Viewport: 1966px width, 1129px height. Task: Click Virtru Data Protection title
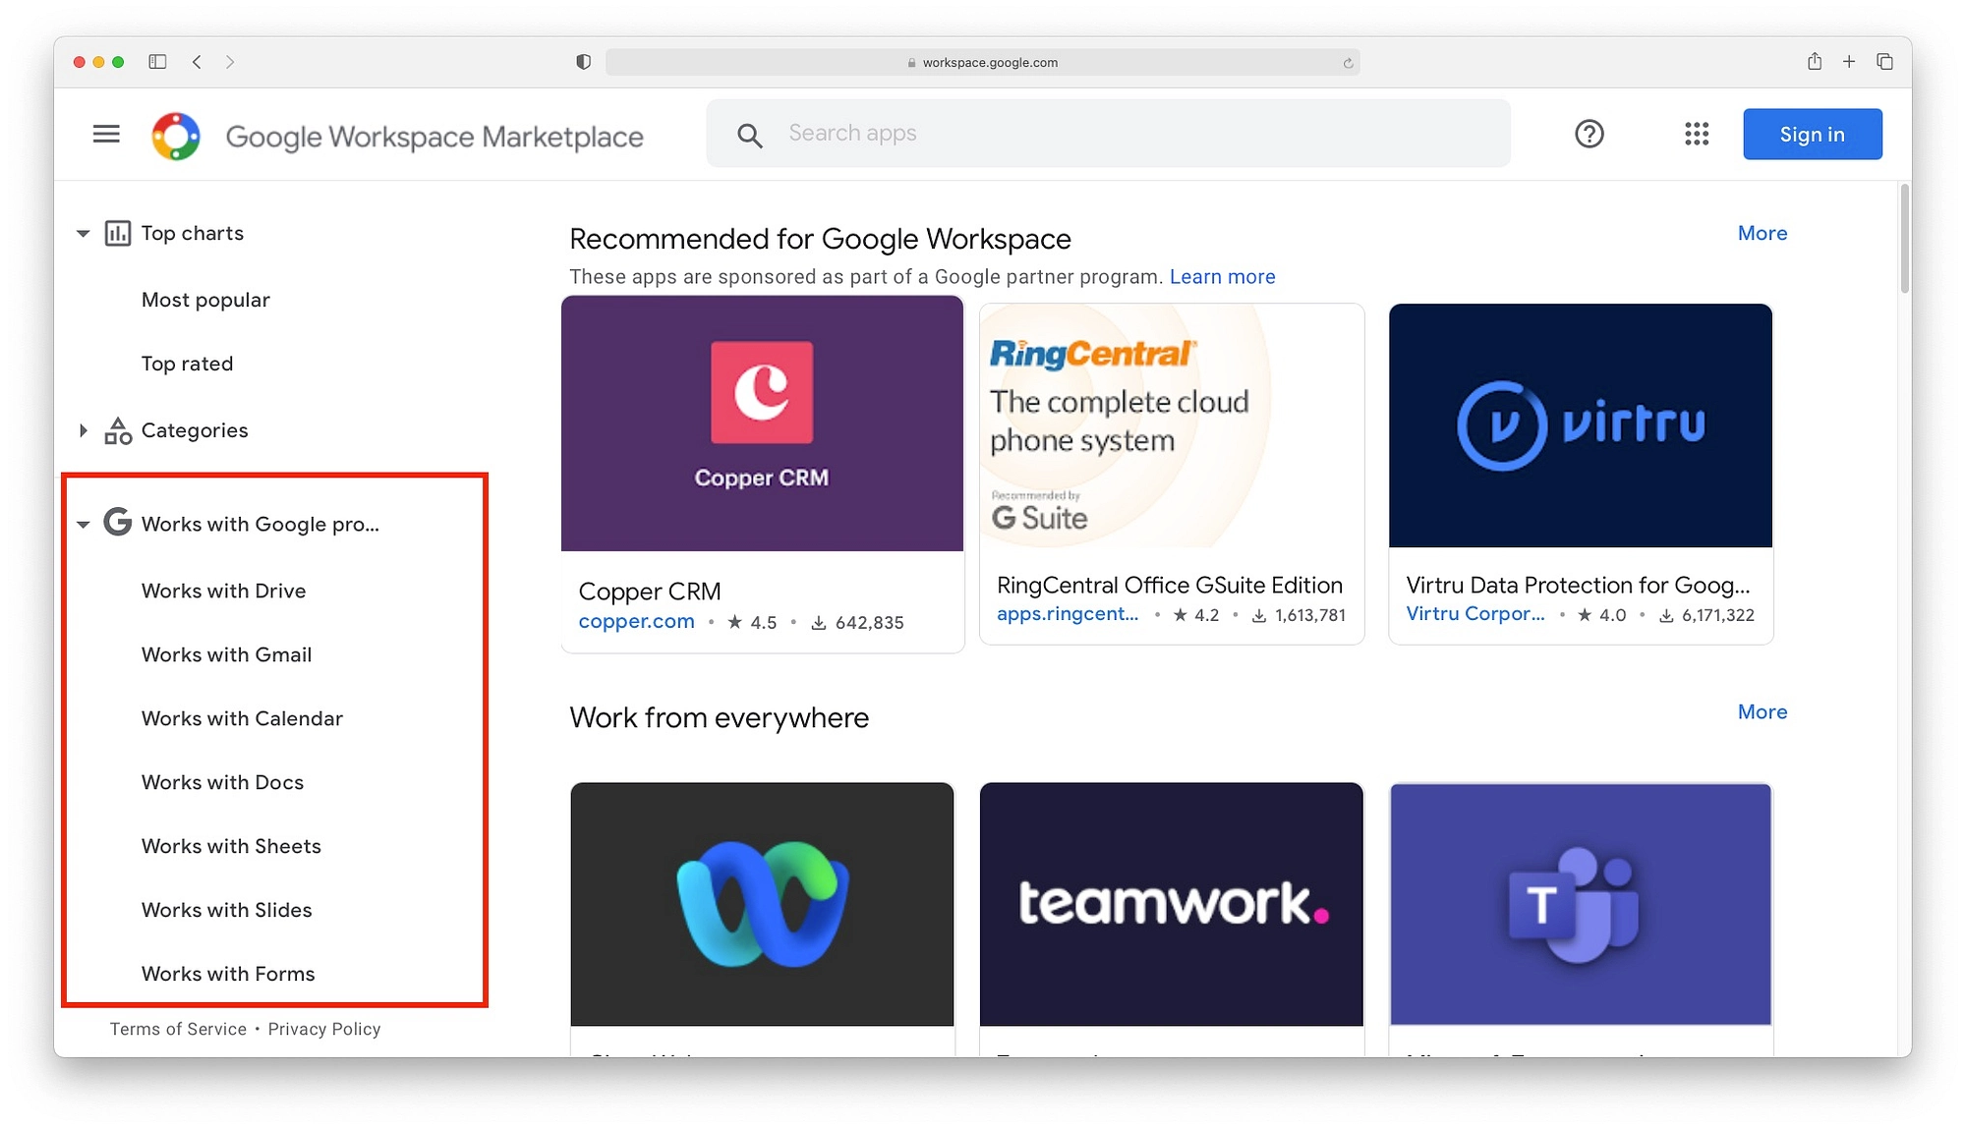1578,586
